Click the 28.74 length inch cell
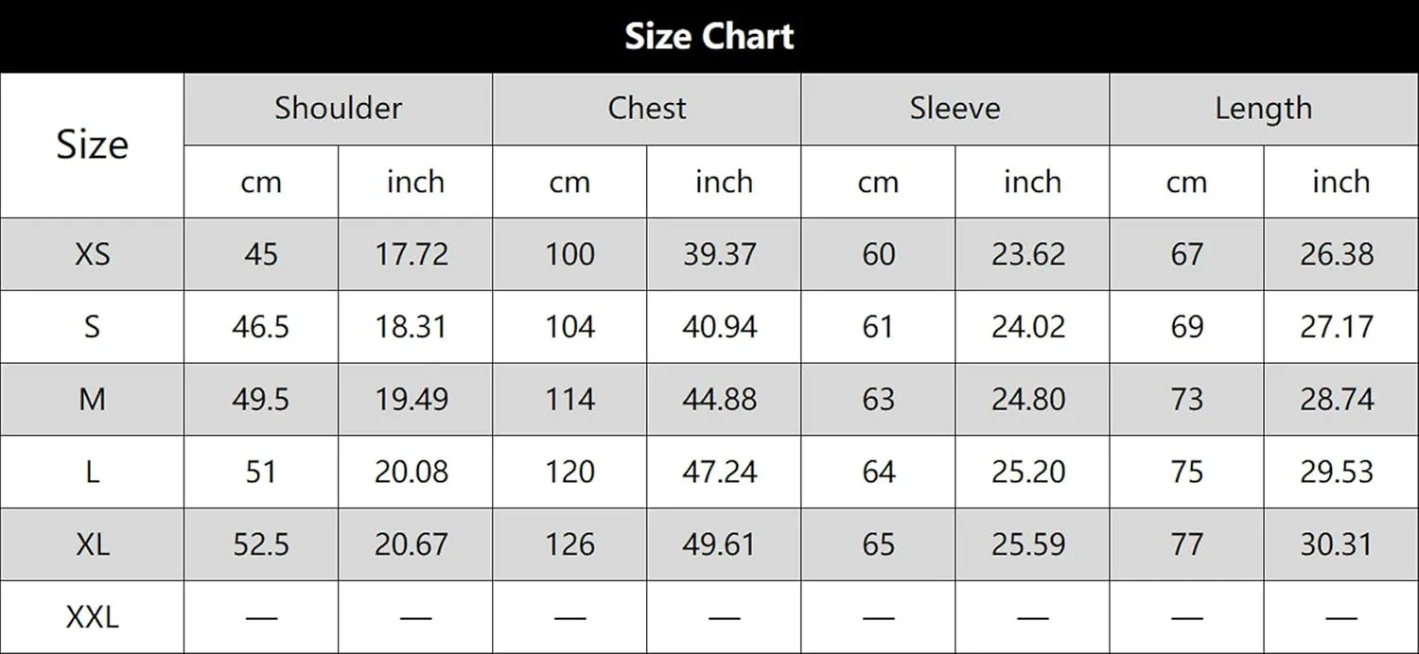 [1340, 400]
